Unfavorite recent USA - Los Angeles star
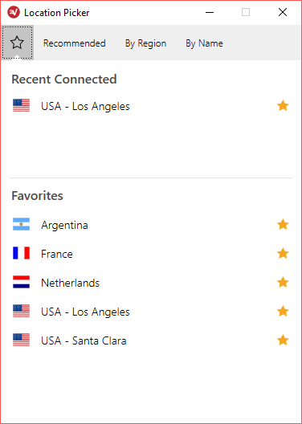The height and width of the screenshot is (424, 302). (x=283, y=106)
